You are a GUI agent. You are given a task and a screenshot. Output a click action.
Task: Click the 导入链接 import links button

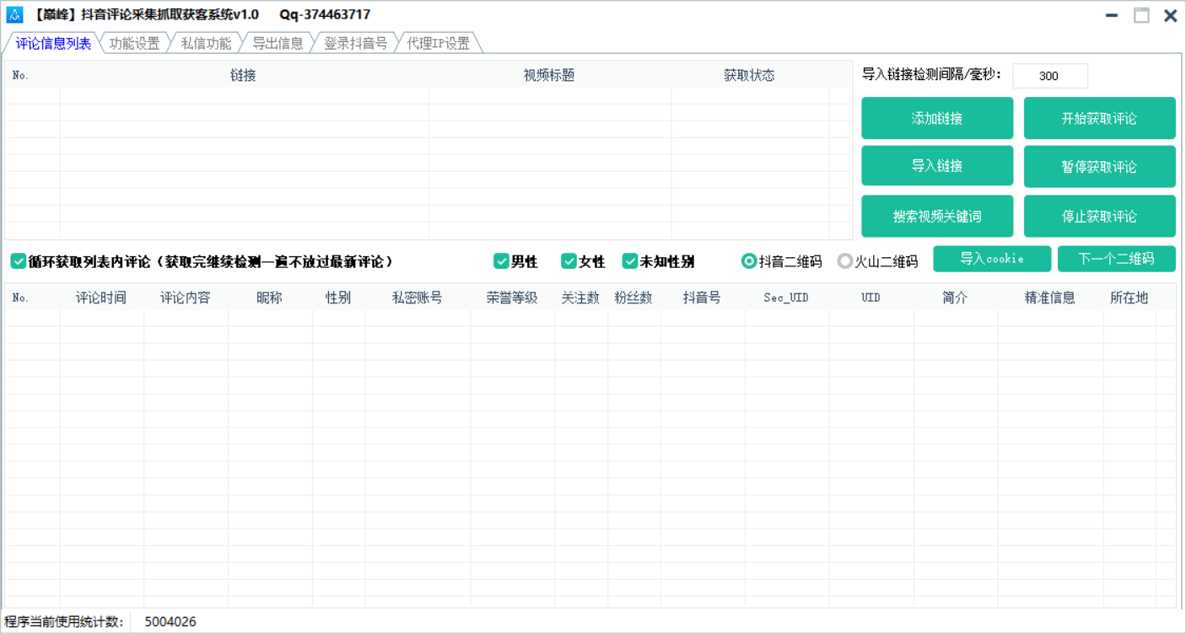(936, 166)
